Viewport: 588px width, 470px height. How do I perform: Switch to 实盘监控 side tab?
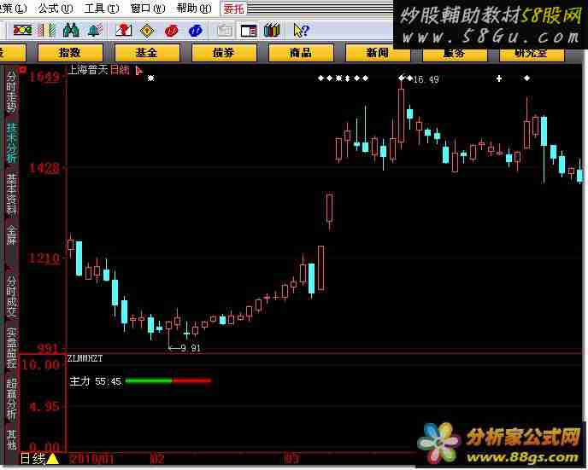[12, 348]
